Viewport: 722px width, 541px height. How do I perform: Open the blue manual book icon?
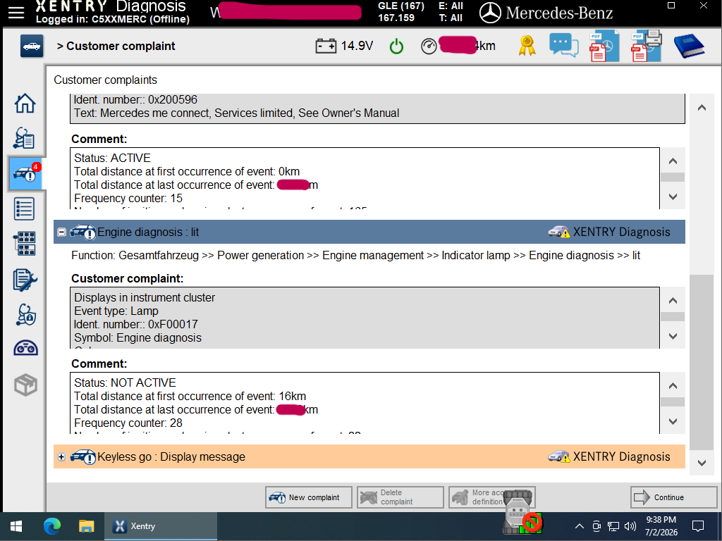pos(689,46)
